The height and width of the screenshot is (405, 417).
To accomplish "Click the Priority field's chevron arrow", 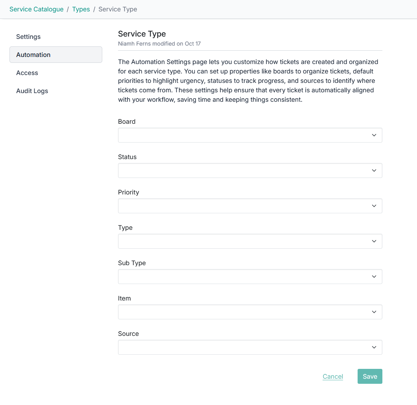I will pyautogui.click(x=374, y=206).
